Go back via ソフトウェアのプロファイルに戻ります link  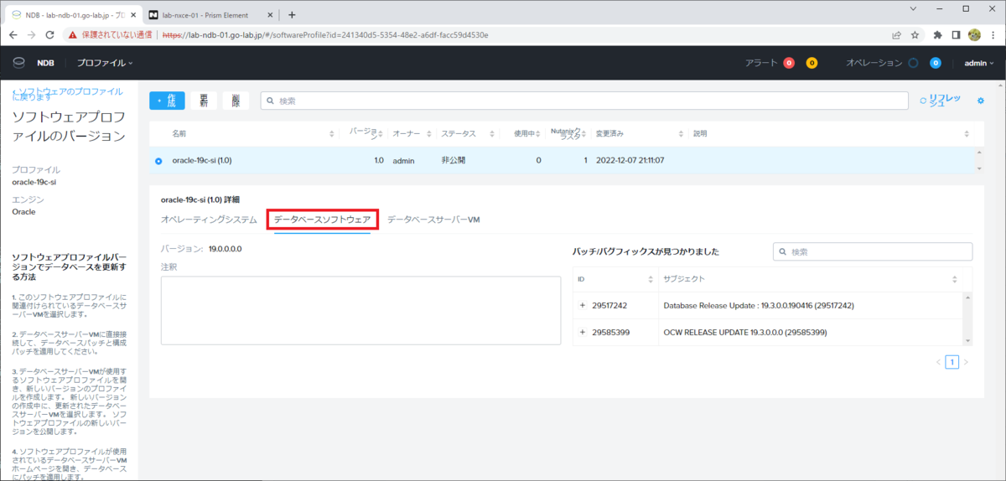click(x=67, y=93)
